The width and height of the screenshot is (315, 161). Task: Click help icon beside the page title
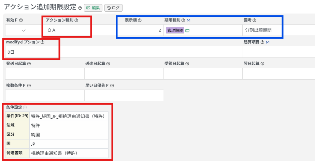[x=80, y=8]
